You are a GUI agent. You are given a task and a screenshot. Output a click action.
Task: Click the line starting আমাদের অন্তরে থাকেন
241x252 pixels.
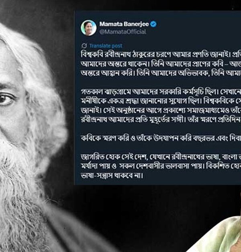coord(161,64)
